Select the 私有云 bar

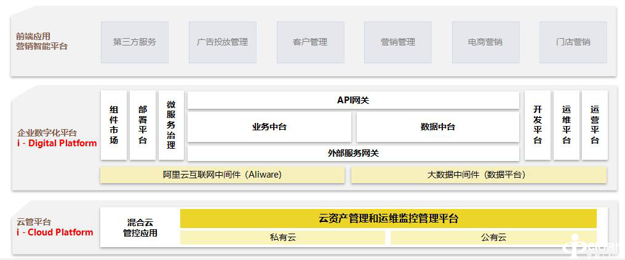point(282,237)
